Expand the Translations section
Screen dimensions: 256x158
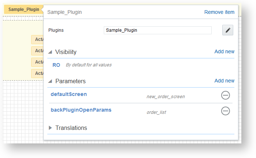pyautogui.click(x=51, y=128)
